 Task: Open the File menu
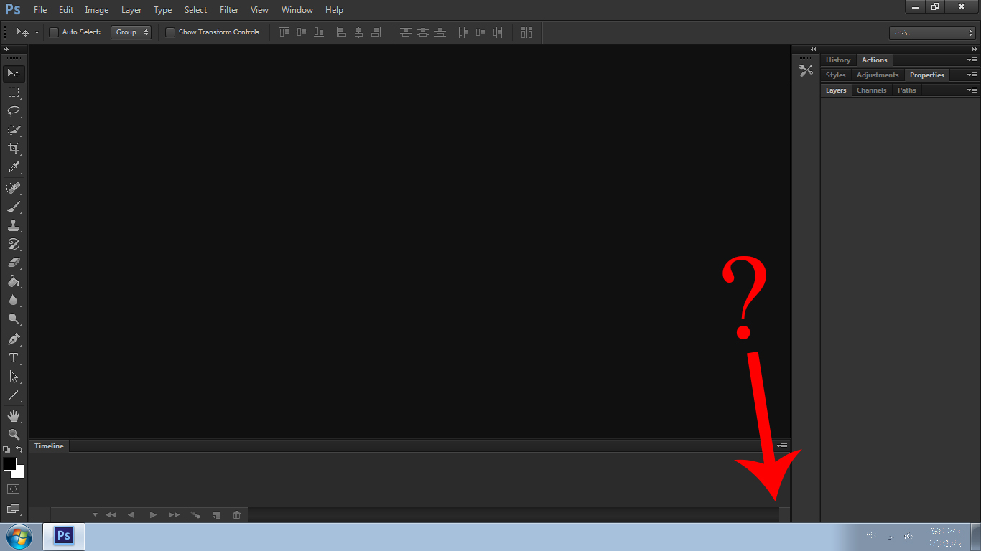[40, 10]
